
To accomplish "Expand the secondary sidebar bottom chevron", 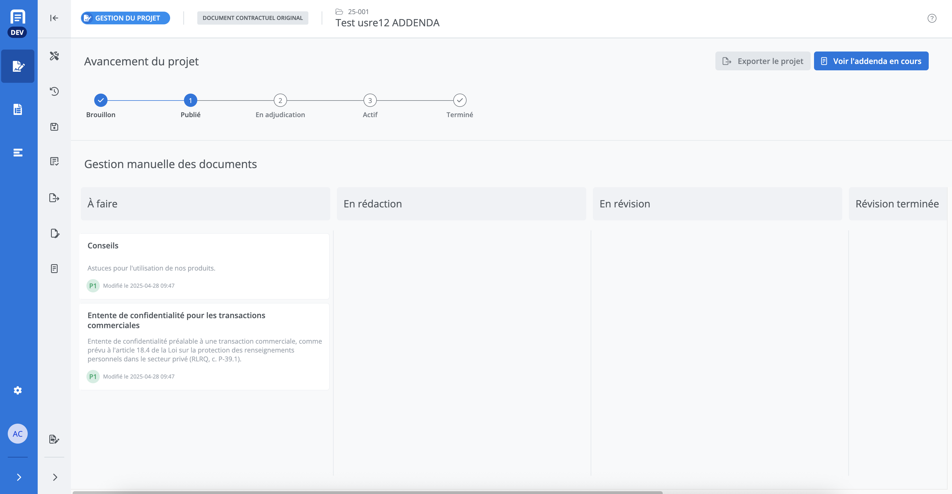I will (55, 477).
